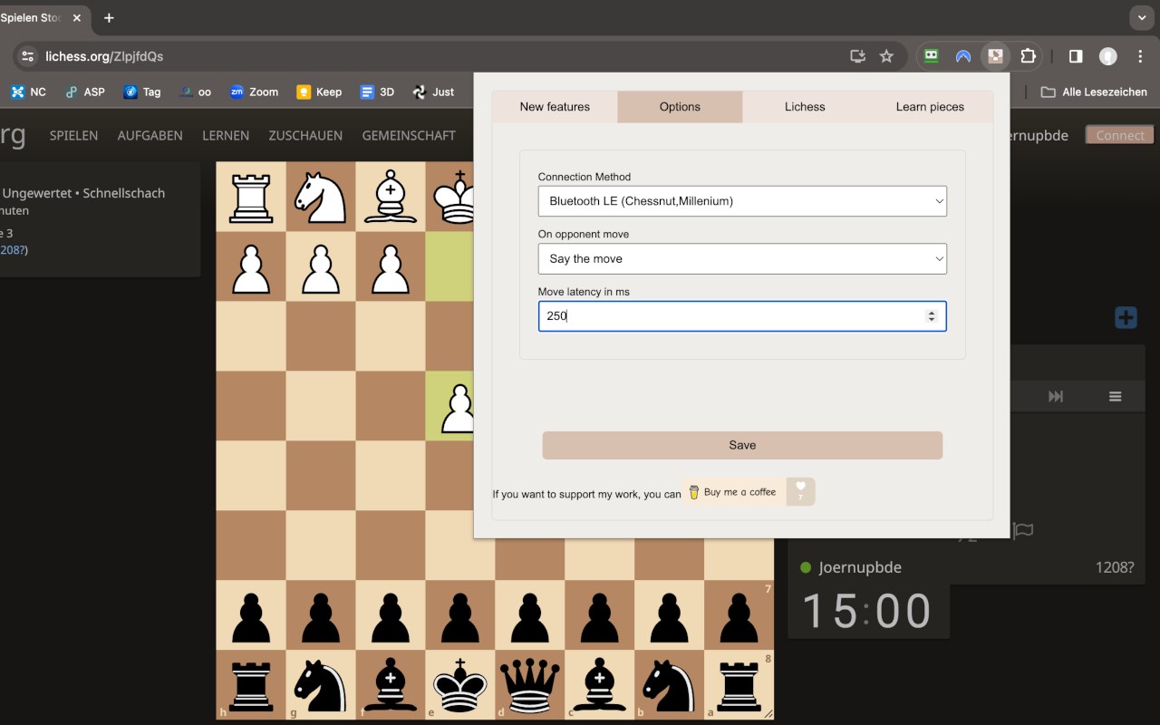Open the Keep bookmark shortcut

pyautogui.click(x=318, y=92)
